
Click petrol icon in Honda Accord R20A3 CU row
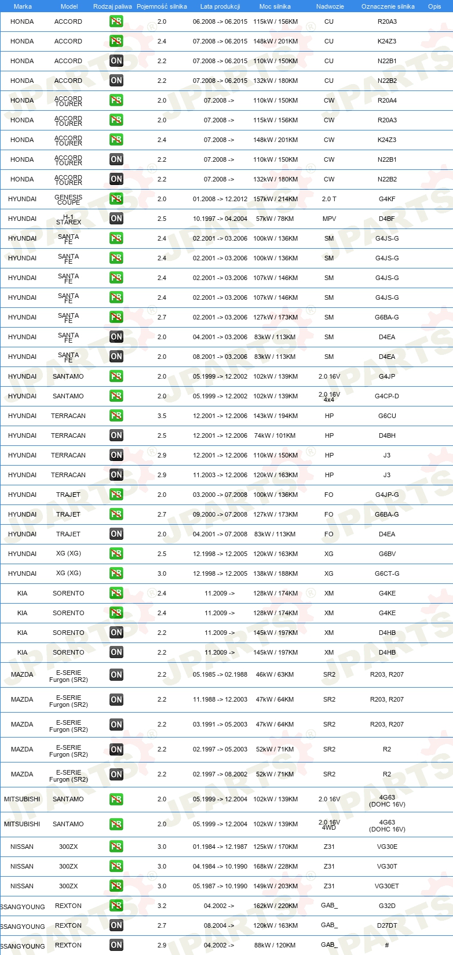[116, 21]
